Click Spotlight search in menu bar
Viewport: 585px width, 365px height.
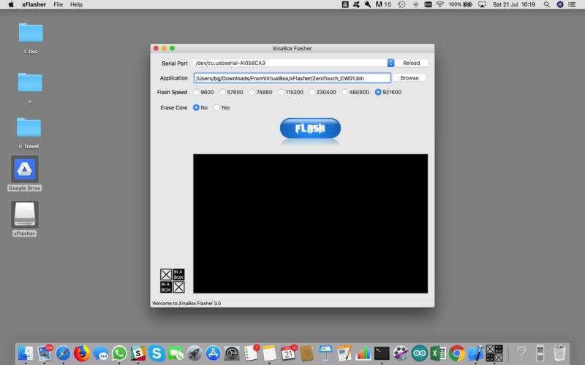(546, 4)
